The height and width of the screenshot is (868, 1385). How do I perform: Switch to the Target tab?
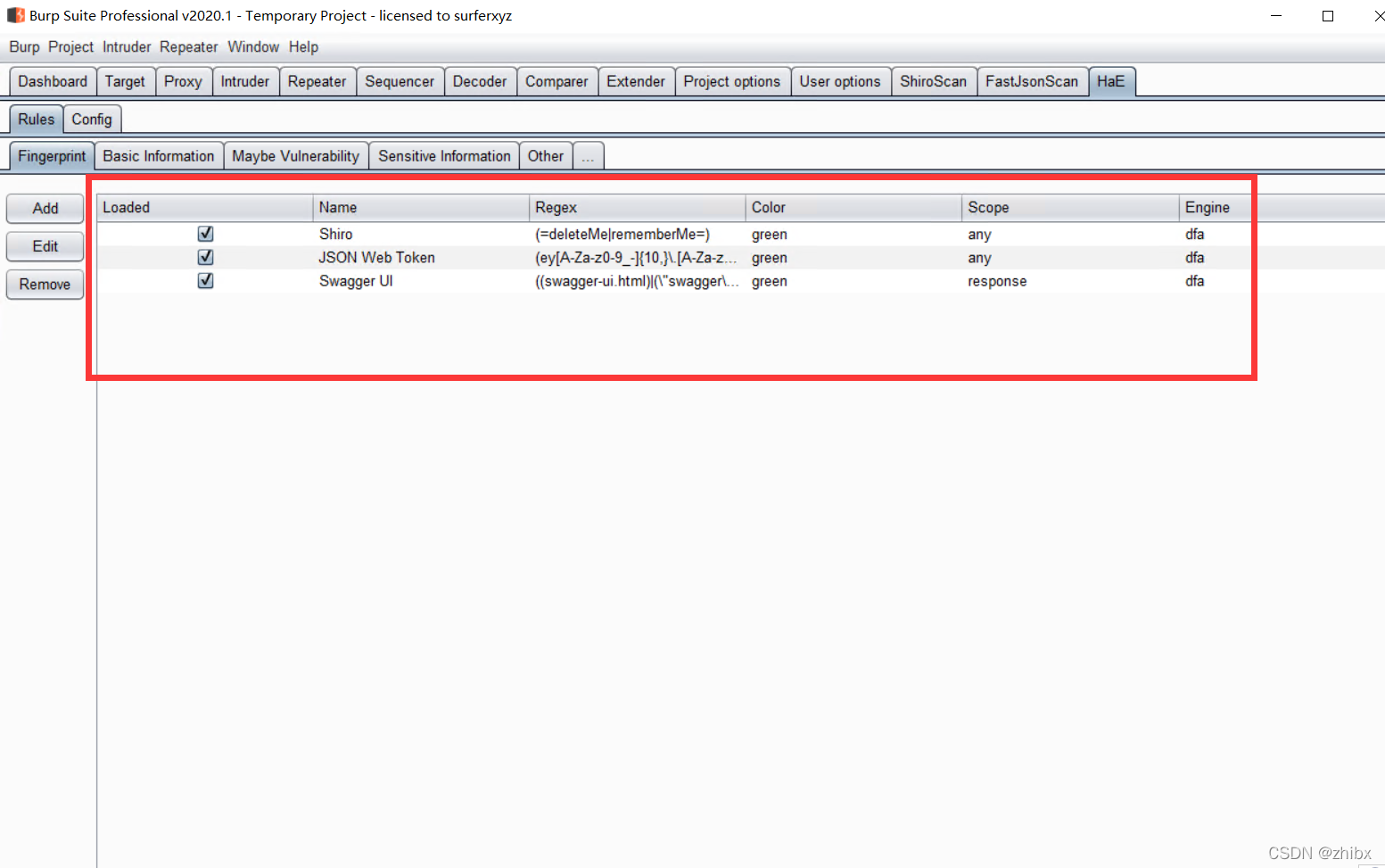pos(125,81)
